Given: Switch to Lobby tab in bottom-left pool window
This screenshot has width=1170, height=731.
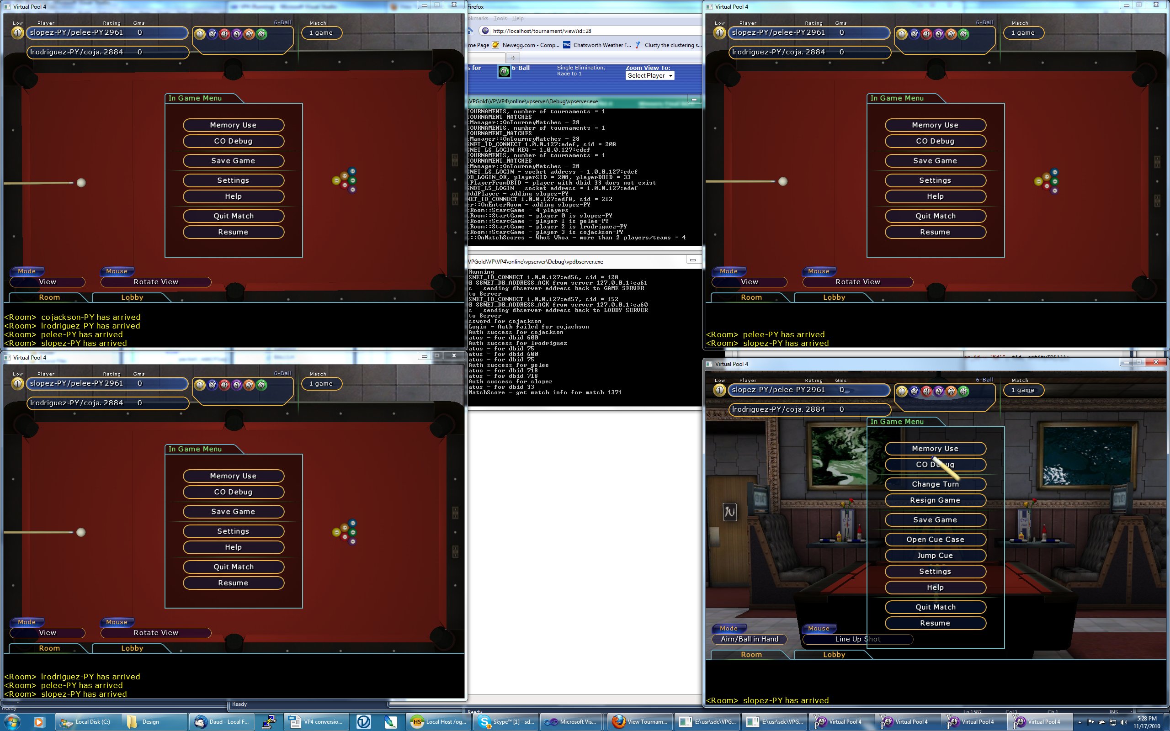Looking at the screenshot, I should [132, 648].
